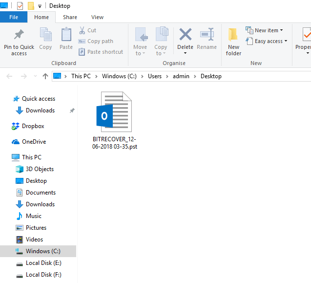Viewport: 311px width, 283px height.
Task: Open the Recent locations dropdown arrow
Action: click(35, 76)
